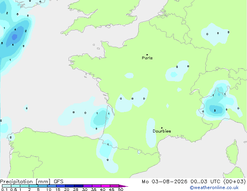Image resolution: width=247 pixels, height=191 pixels.
Task: Click the legend label '25'
Action: [x=76, y=189]
